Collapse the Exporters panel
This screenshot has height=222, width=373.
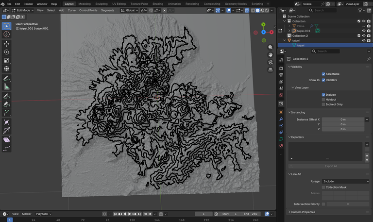pos(289,137)
